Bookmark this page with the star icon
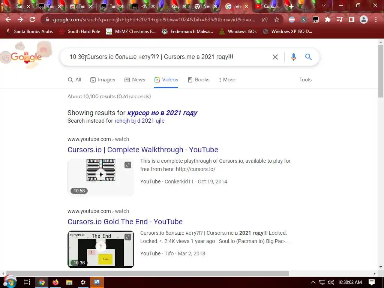Screen dimensions: 384x288 pyautogui.click(x=277, y=19)
